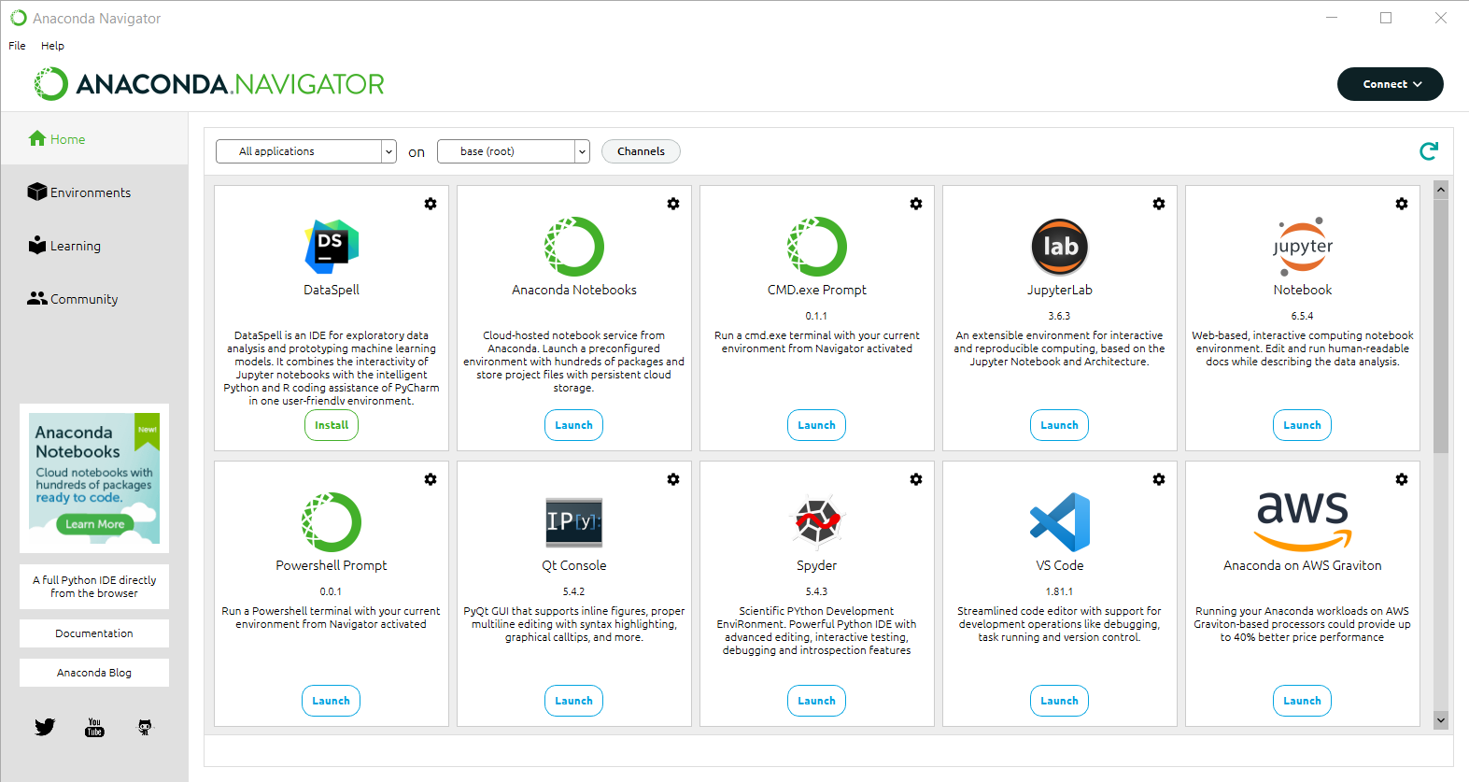Open settings gear on AWS Graviton card
This screenshot has width=1469, height=782.
(x=1402, y=479)
